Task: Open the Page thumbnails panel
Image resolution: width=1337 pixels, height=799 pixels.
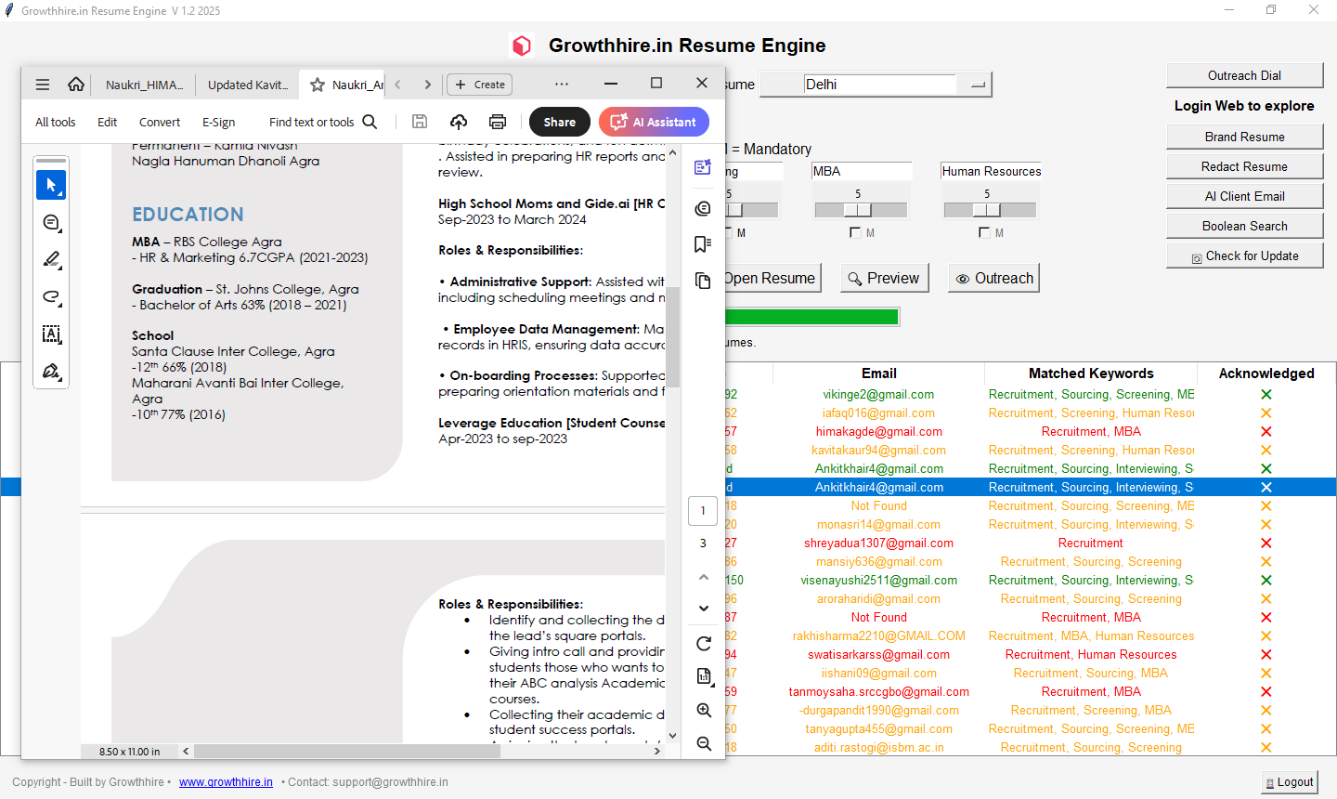Action: [x=703, y=281]
